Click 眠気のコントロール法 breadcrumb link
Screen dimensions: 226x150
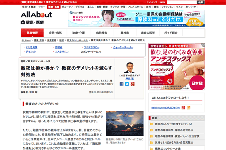(77, 40)
